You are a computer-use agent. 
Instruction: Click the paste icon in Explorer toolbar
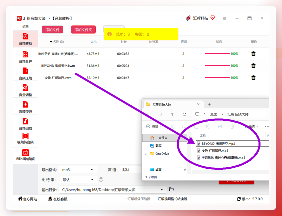point(196,126)
